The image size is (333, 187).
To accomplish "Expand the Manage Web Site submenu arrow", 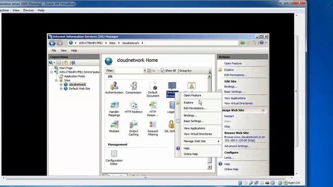I will click(x=219, y=141).
